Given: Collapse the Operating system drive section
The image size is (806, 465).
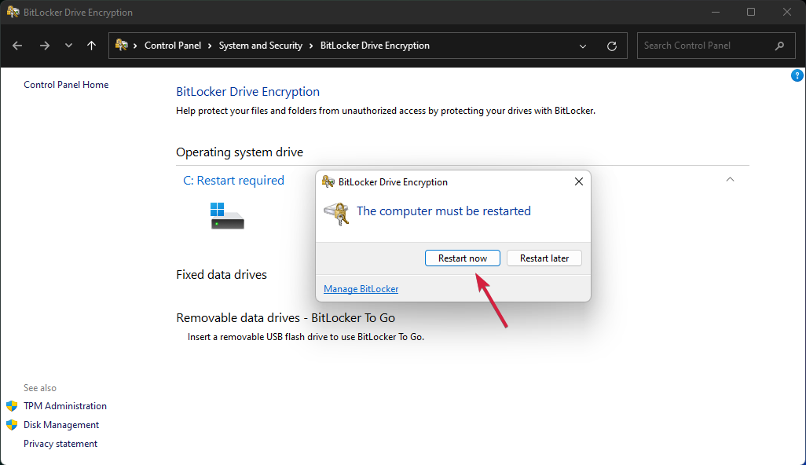Looking at the screenshot, I should coord(730,179).
